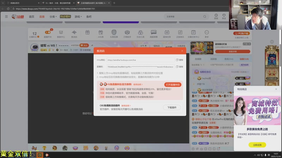
Task: Open 今日共有12位粉丝 link
Action: coord(240,72)
